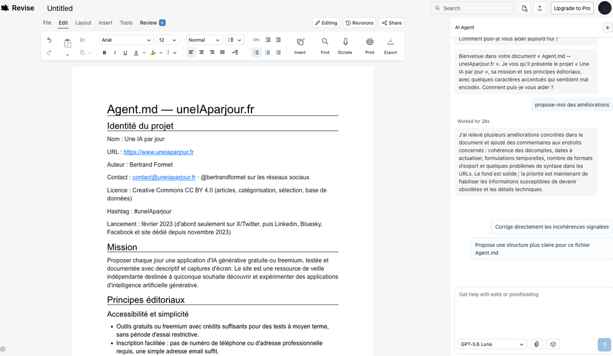Screen dimensions: 613x356
Task: Click the upload icon in the header
Action: [540, 8]
